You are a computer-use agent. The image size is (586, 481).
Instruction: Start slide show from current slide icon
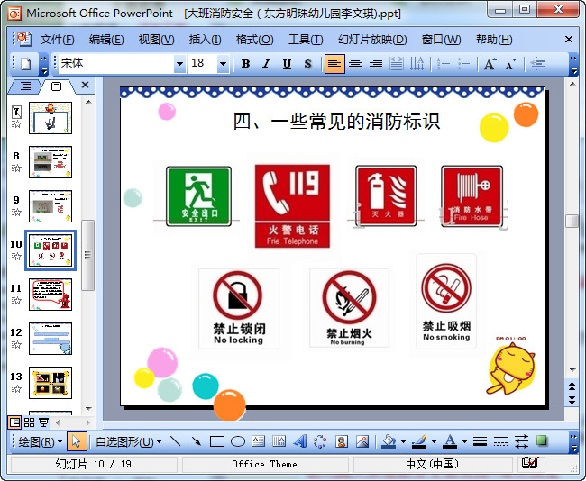pyautogui.click(x=44, y=422)
